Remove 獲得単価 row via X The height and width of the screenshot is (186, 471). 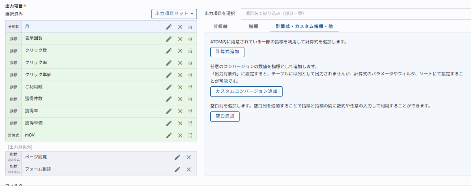180,123
